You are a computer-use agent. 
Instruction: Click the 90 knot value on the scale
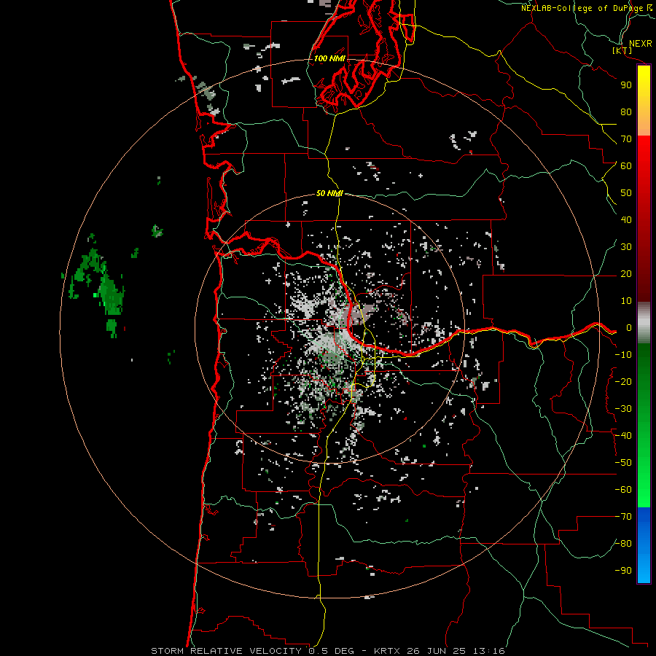pyautogui.click(x=626, y=85)
